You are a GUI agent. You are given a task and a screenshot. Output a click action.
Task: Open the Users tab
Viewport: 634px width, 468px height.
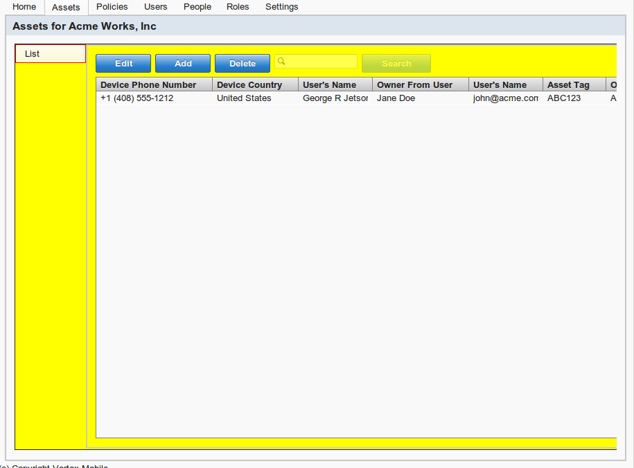(x=156, y=7)
